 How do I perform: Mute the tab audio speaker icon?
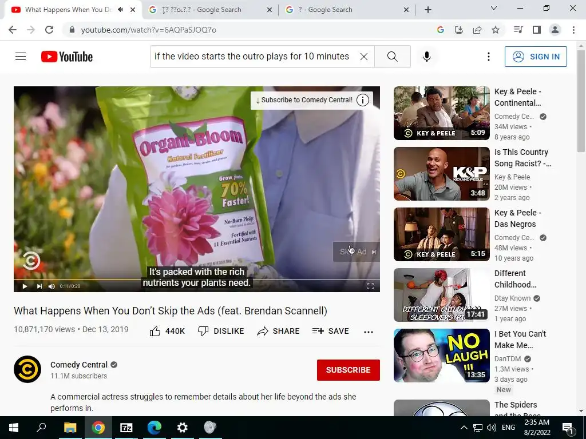coord(120,10)
